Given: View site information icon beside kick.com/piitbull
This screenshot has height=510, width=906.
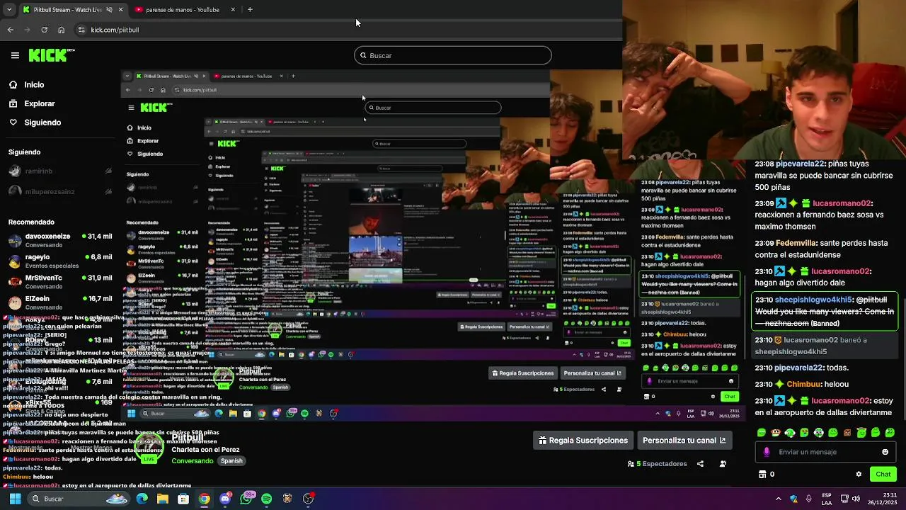Looking at the screenshot, I should pos(81,30).
